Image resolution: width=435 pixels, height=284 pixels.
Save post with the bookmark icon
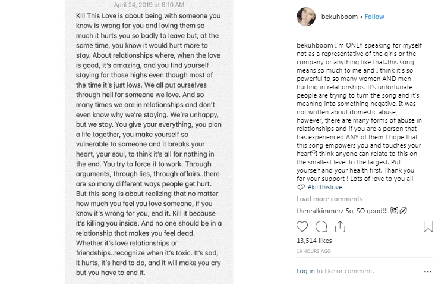pos(428,226)
